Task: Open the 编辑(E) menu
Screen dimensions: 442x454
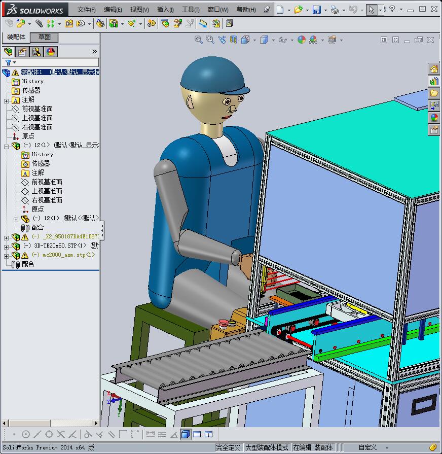Action: coord(113,10)
